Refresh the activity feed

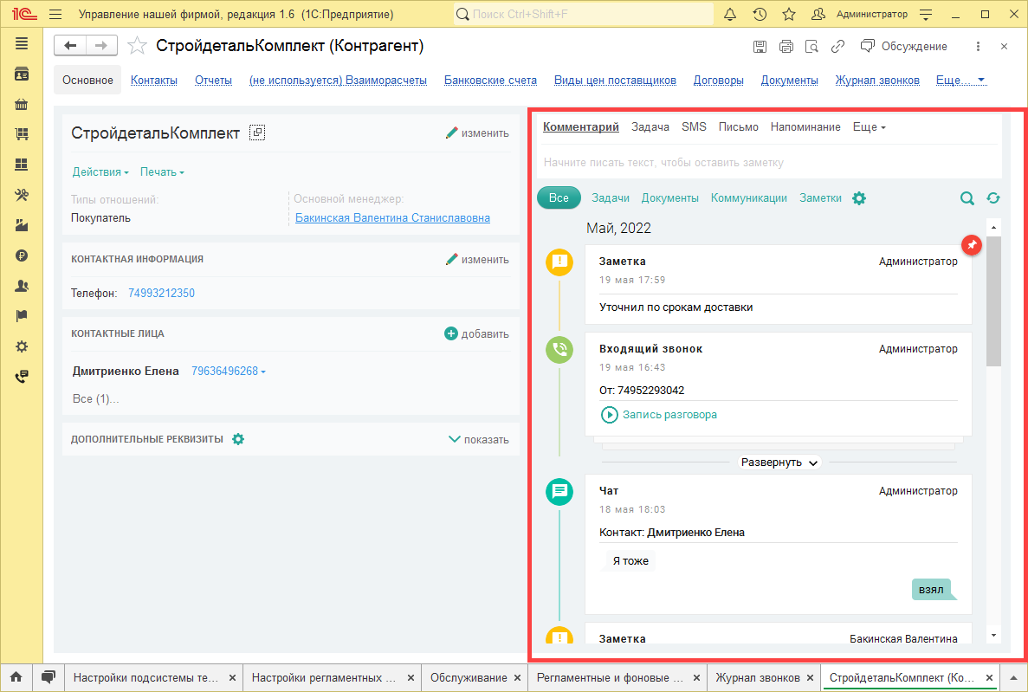993,198
